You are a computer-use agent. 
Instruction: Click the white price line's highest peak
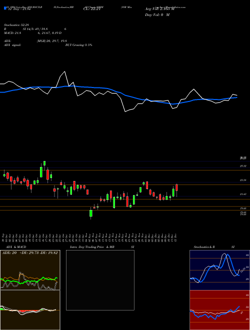click(64, 71)
